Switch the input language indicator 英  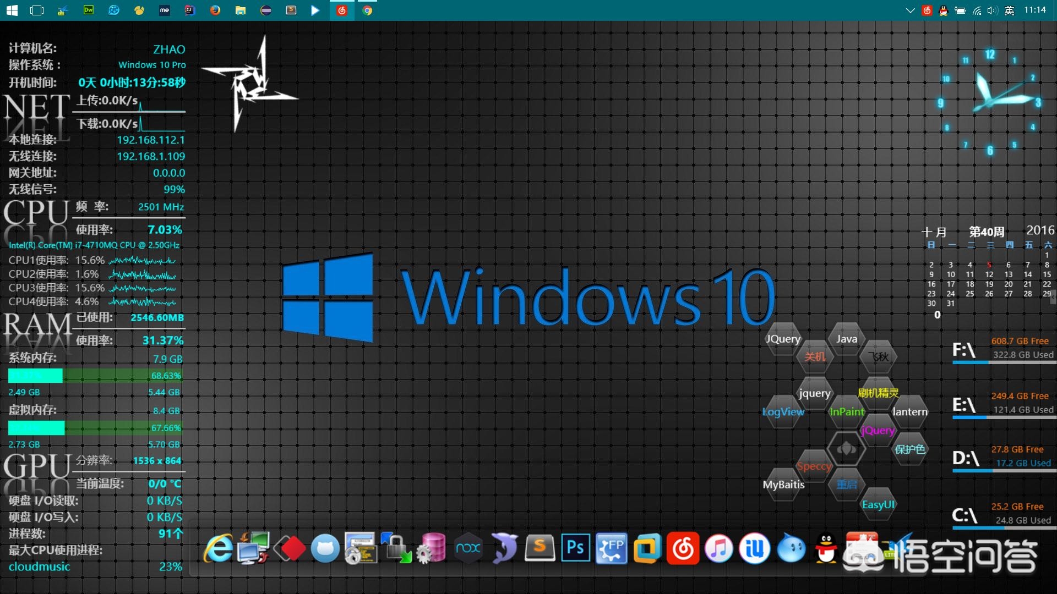pos(1009,10)
